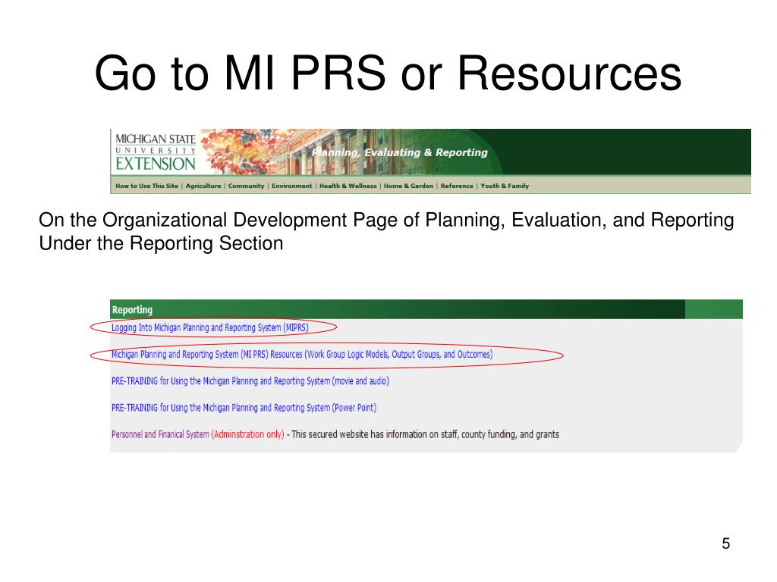Click the Reporting section header
Viewport: 777px width, 582px height.
point(132,310)
